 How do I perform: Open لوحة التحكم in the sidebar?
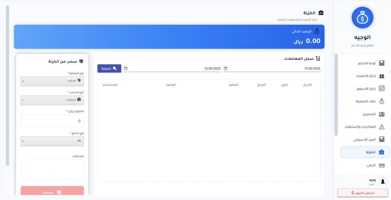(x=365, y=63)
